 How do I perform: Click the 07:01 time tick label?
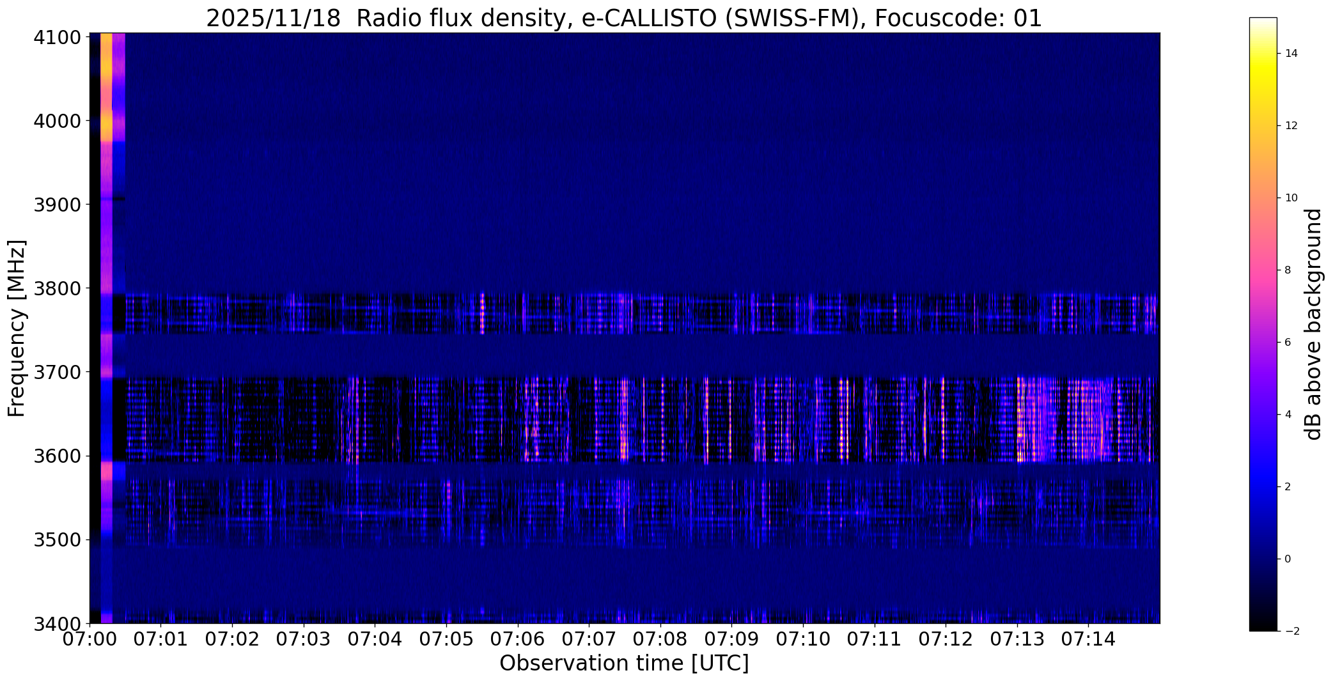(x=161, y=639)
